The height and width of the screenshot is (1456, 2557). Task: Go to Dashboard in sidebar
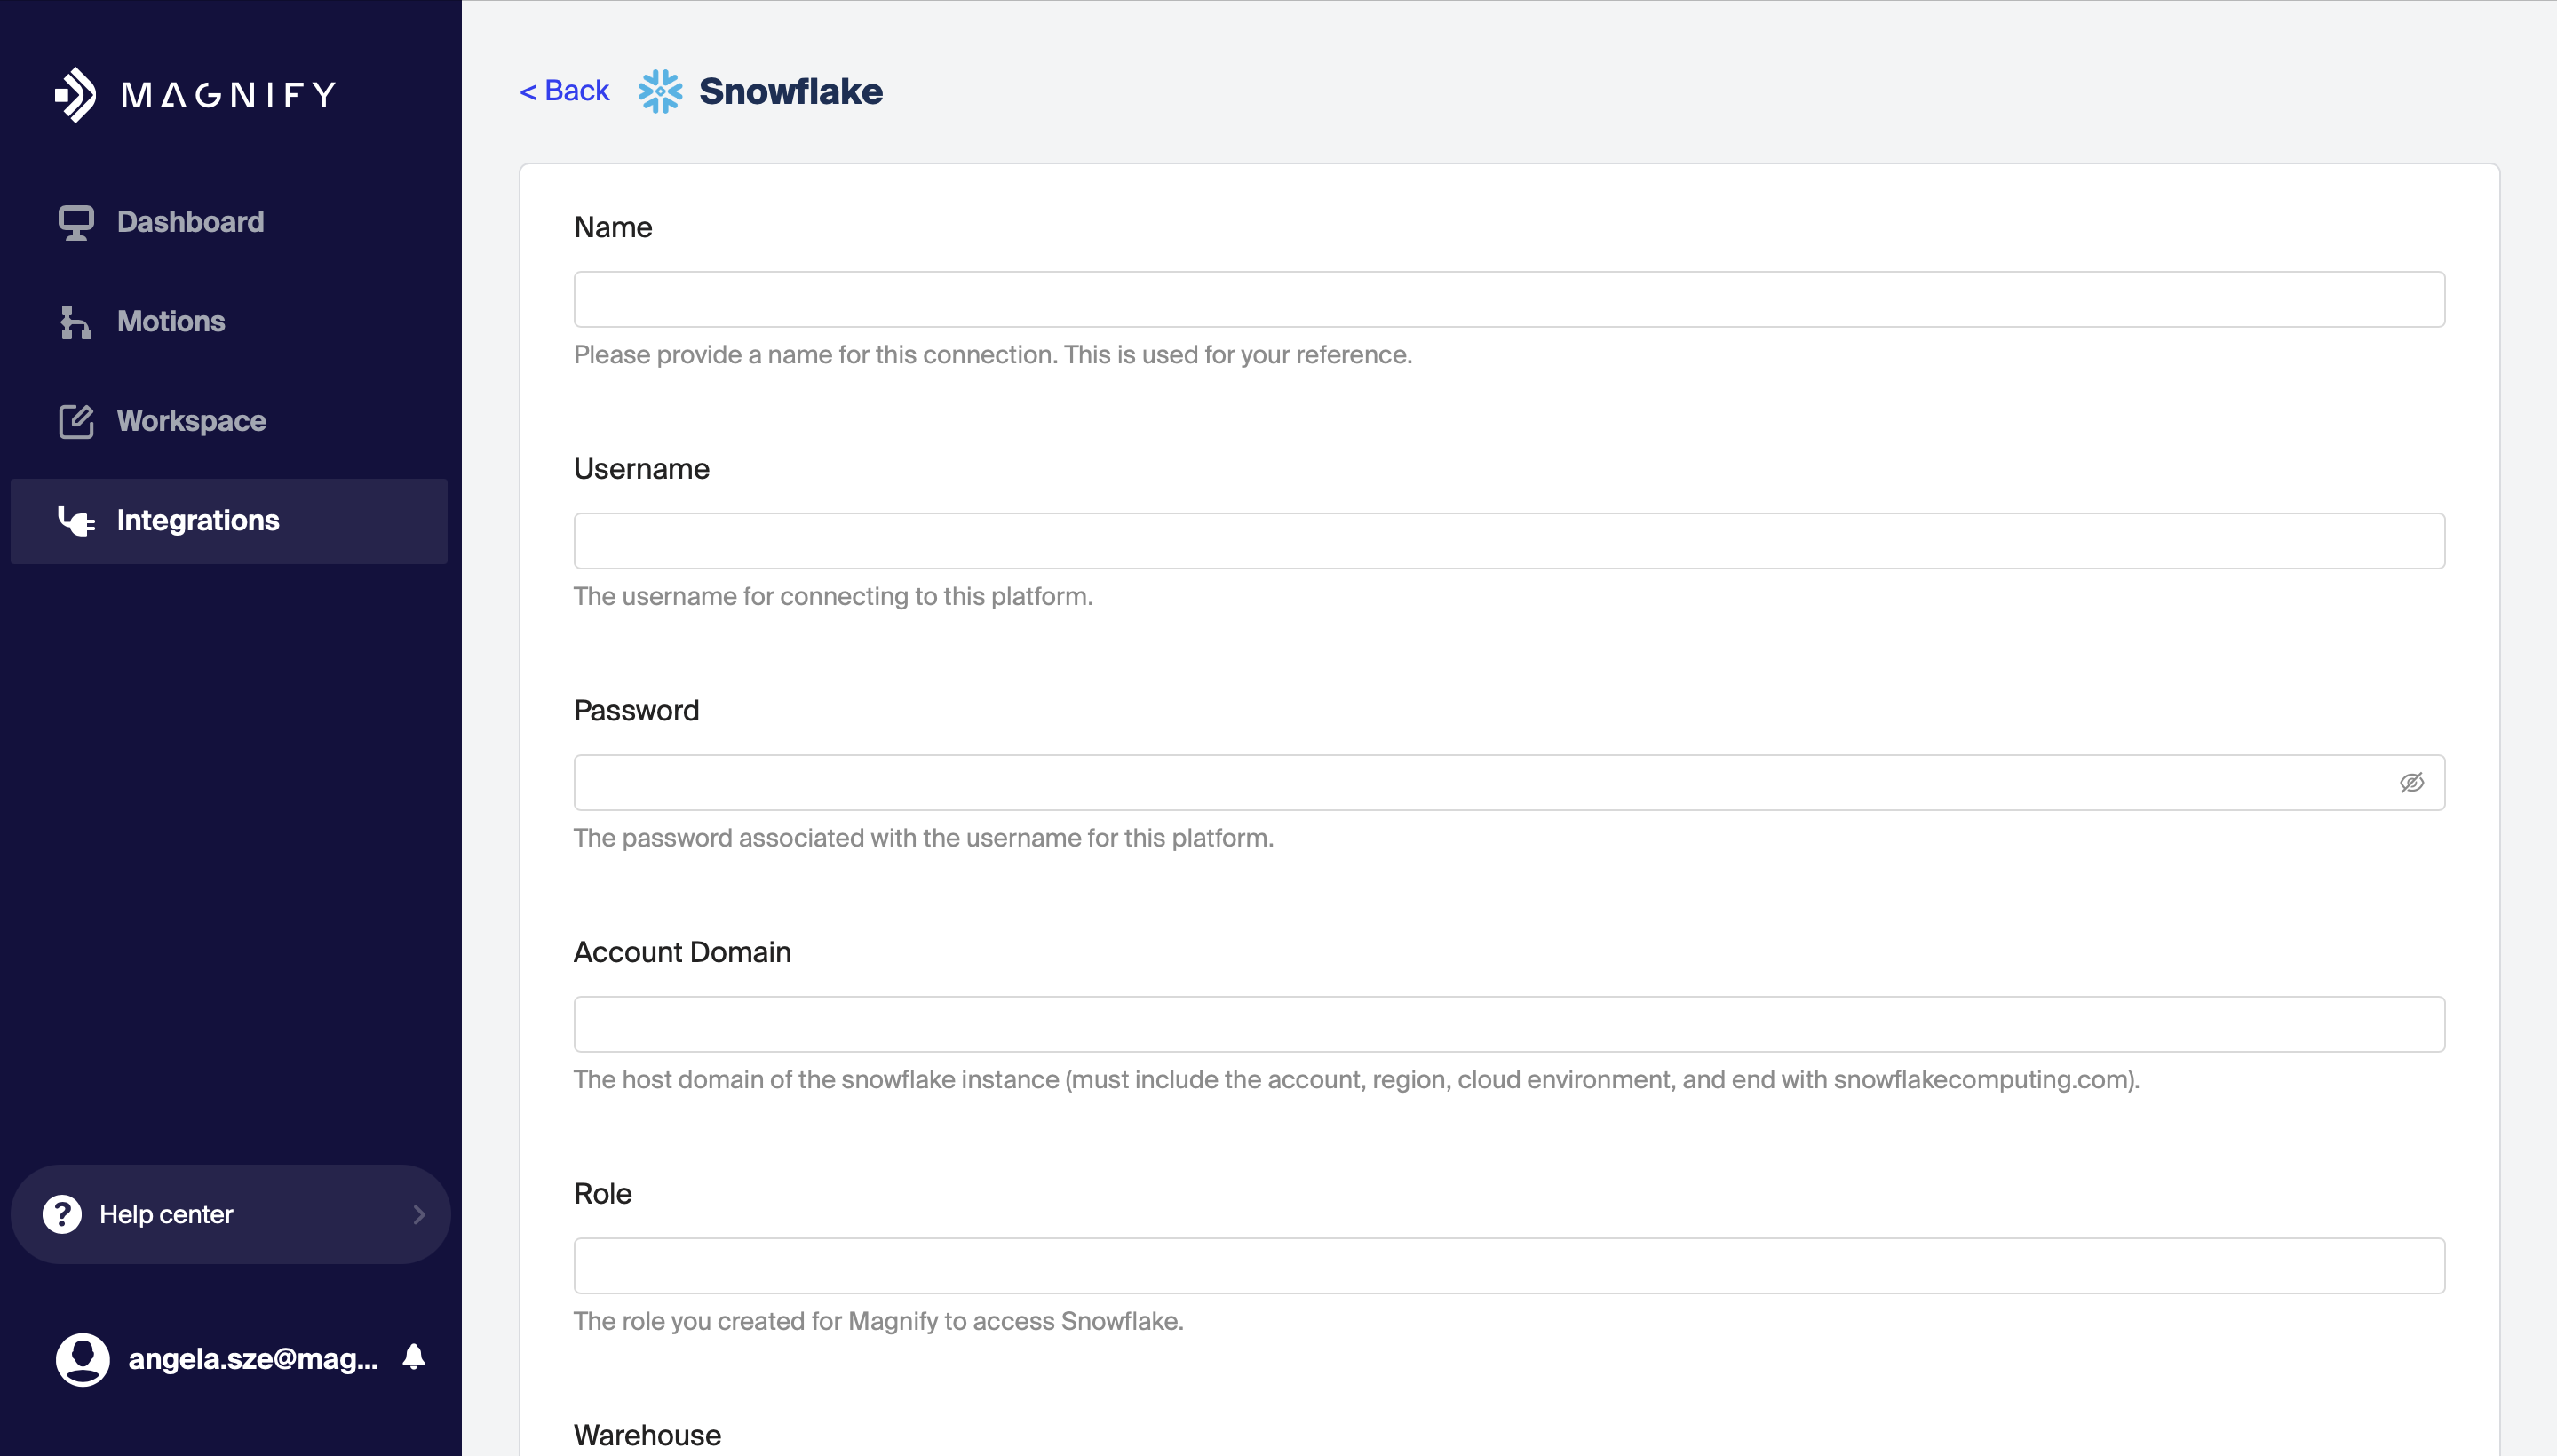190,222
